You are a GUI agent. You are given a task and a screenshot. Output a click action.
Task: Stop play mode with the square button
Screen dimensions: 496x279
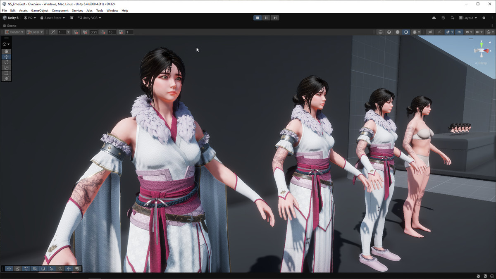coord(258,18)
